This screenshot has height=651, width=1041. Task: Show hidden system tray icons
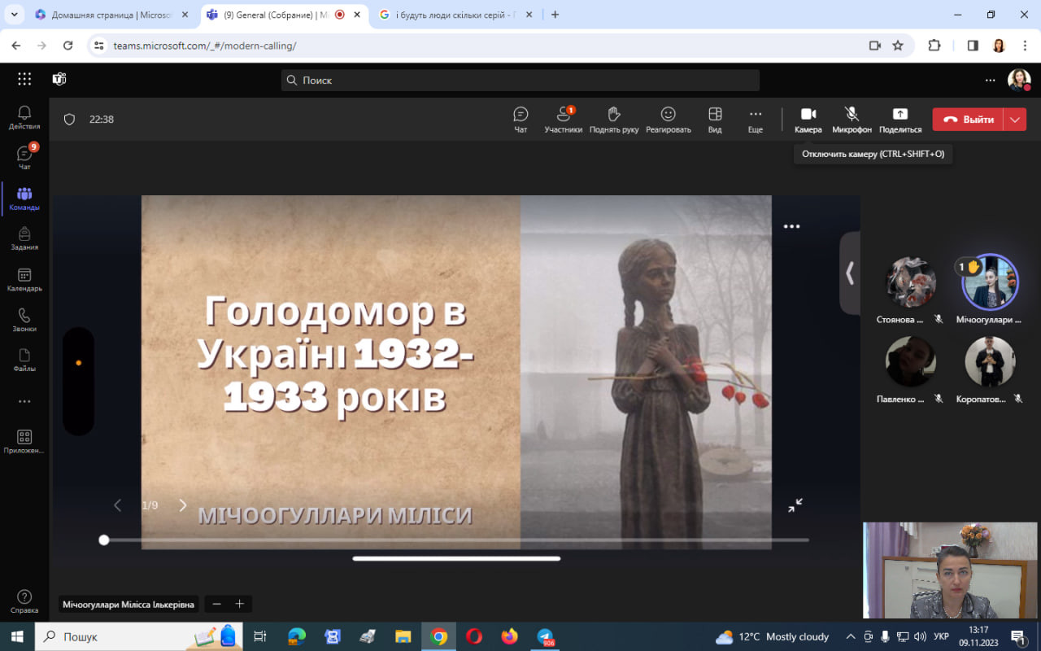(851, 636)
